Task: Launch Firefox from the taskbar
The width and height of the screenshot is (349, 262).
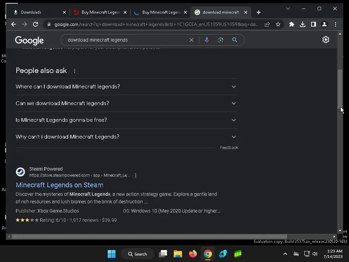Action: coord(193,254)
